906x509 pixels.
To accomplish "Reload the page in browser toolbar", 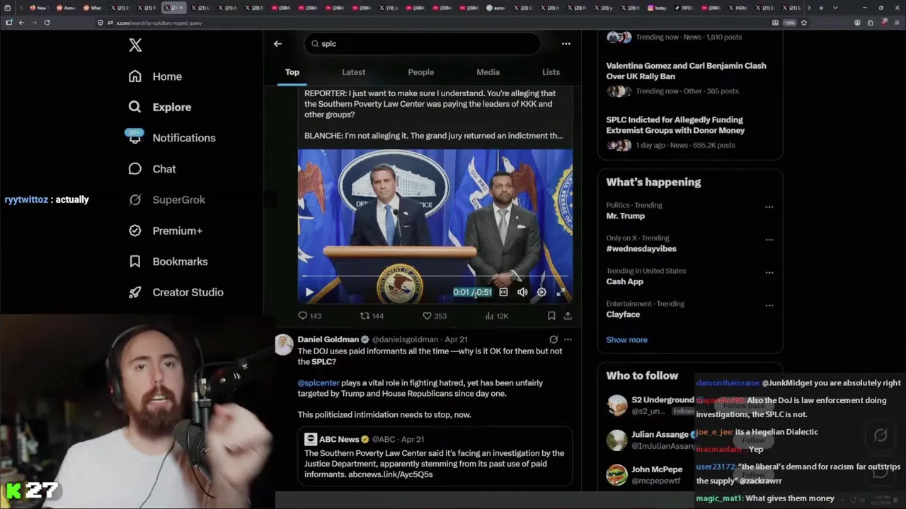I will pos(47,23).
